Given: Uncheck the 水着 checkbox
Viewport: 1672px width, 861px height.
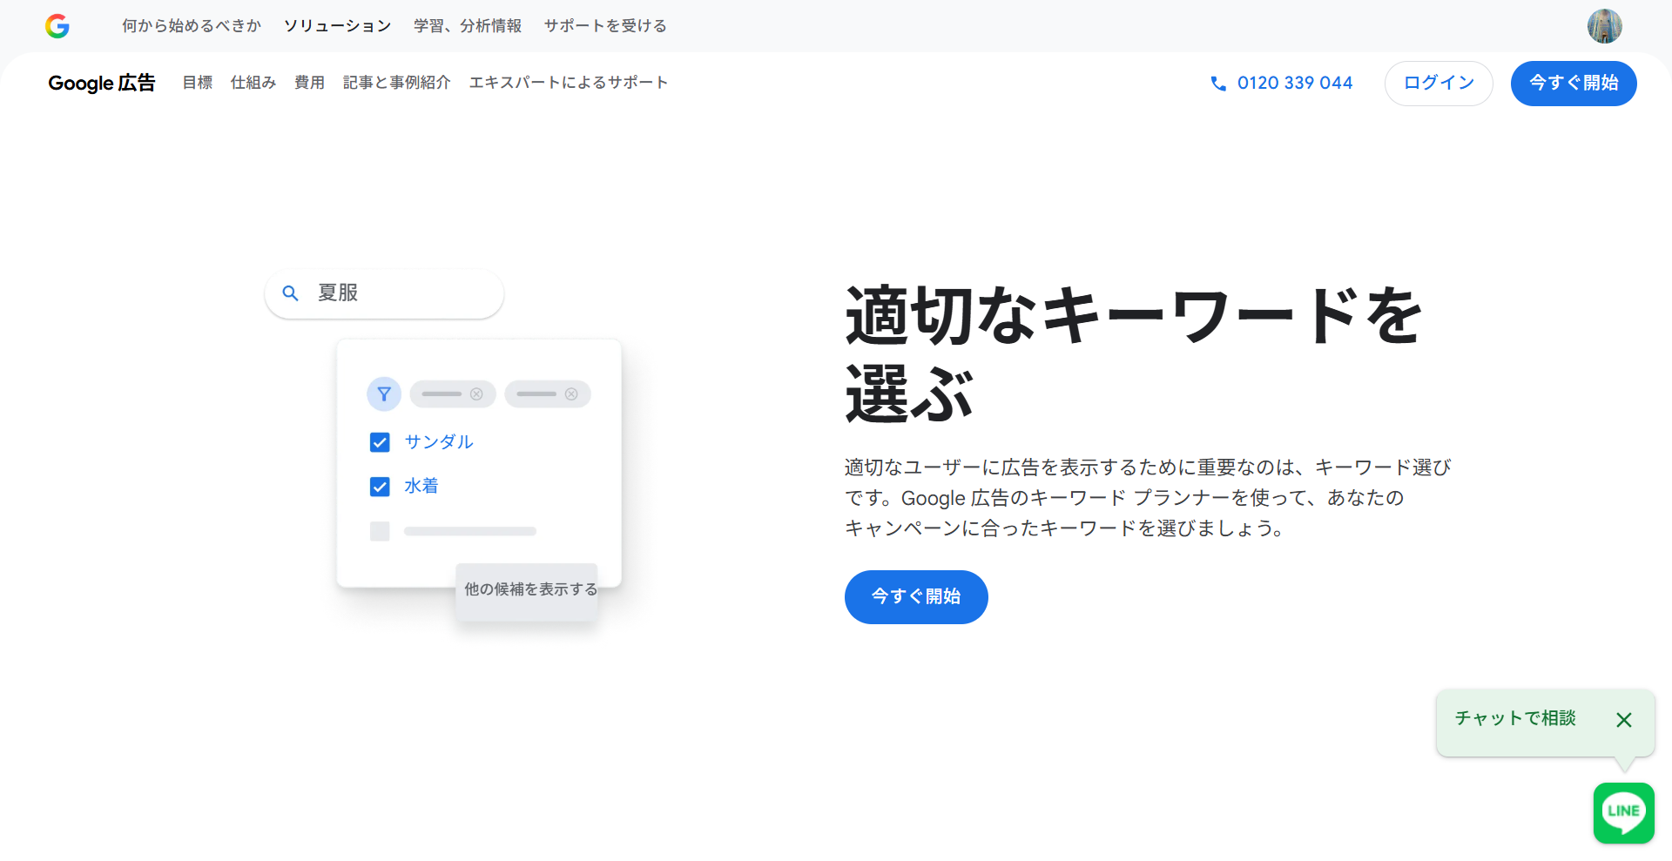Looking at the screenshot, I should (380, 487).
